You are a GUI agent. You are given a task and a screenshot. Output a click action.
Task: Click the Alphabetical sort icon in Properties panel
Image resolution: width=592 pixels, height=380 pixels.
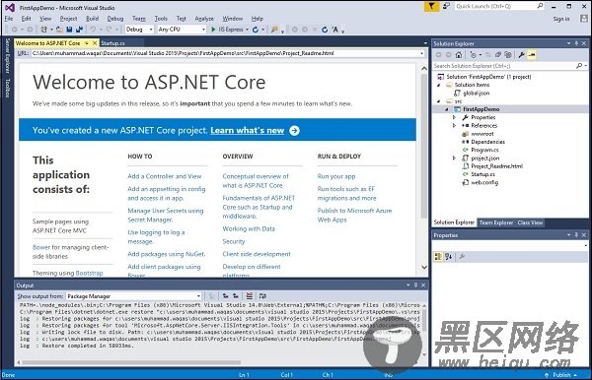(x=448, y=257)
